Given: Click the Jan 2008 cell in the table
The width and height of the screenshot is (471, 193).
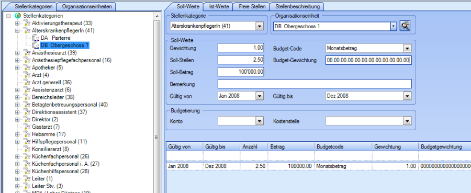Looking at the screenshot, I should pos(185,166).
